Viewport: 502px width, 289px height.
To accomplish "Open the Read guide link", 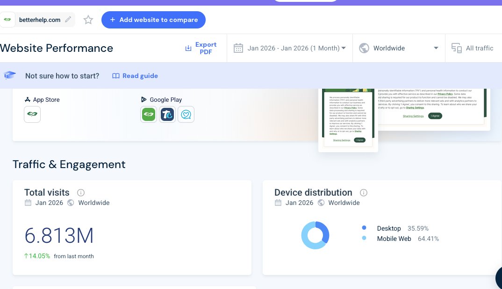I will [x=135, y=76].
